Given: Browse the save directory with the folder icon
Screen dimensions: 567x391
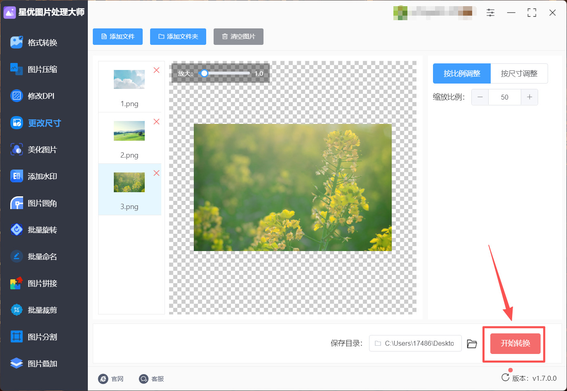Looking at the screenshot, I should tap(472, 344).
